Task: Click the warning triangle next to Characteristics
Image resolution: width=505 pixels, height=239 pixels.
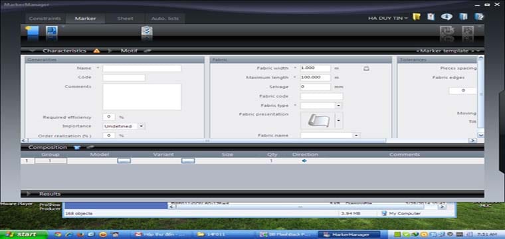Action: pos(96,51)
